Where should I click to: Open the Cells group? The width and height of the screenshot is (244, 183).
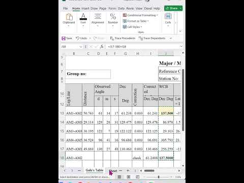tap(168, 20)
